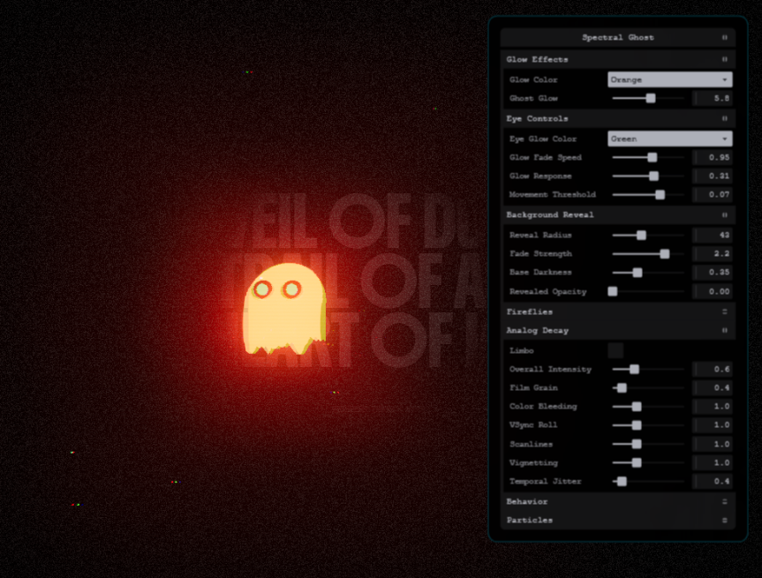762x578 pixels.
Task: Select the Movement Threshold value box
Action: pos(712,194)
